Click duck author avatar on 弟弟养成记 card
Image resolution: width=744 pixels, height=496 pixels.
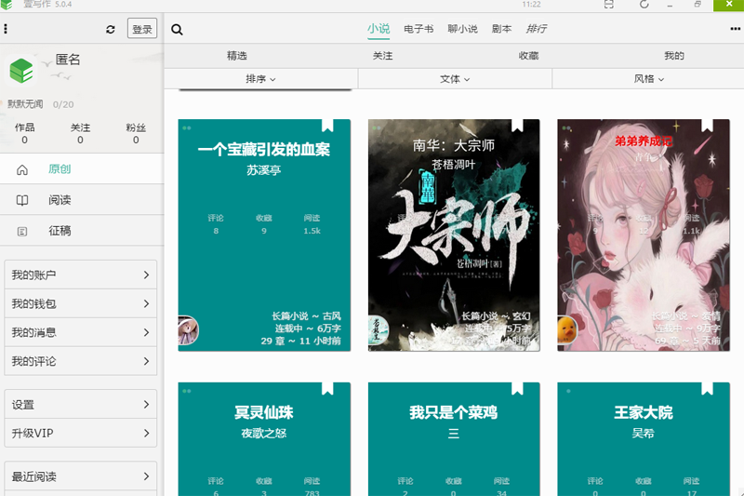[567, 329]
